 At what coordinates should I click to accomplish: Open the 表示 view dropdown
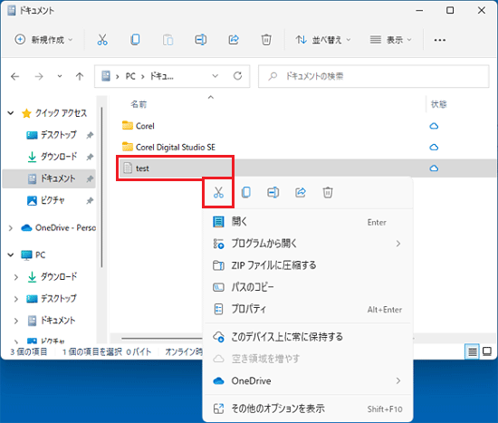[x=390, y=40]
